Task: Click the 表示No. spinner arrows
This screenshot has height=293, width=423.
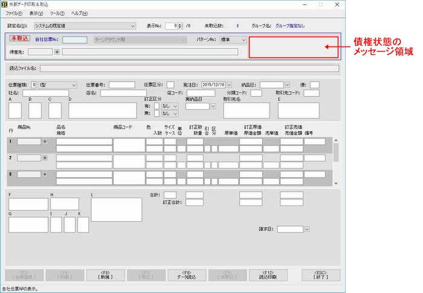Action: [179, 26]
